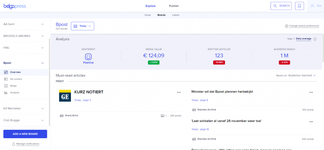Click the newspaper icon beside Grenz Echo

click(x=62, y=116)
